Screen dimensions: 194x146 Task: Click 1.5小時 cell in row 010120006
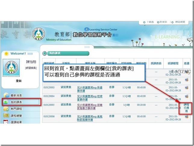(x=127, y=116)
